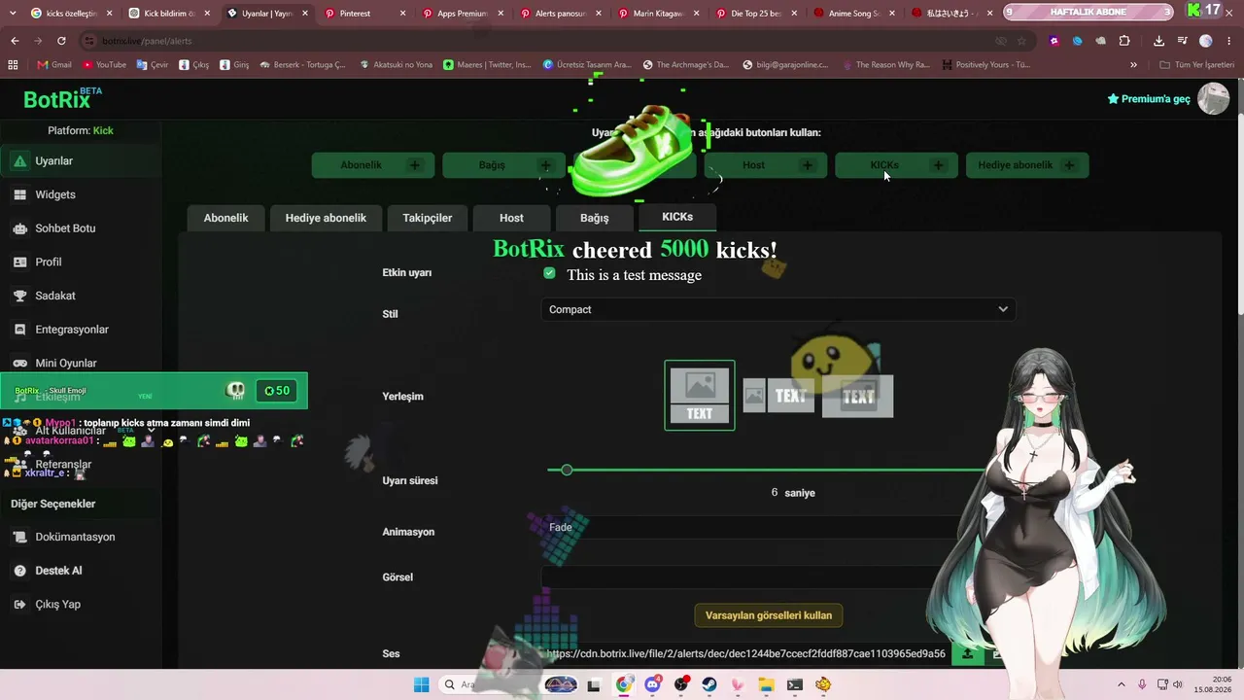
Task: Switch to Anime Song browser tab
Action: tap(853, 14)
